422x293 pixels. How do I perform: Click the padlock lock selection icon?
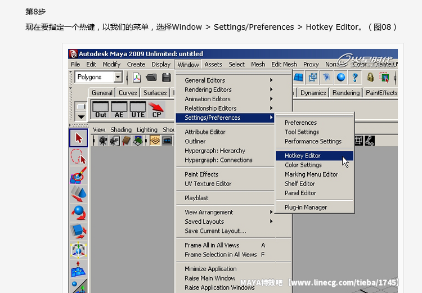click(x=370, y=78)
